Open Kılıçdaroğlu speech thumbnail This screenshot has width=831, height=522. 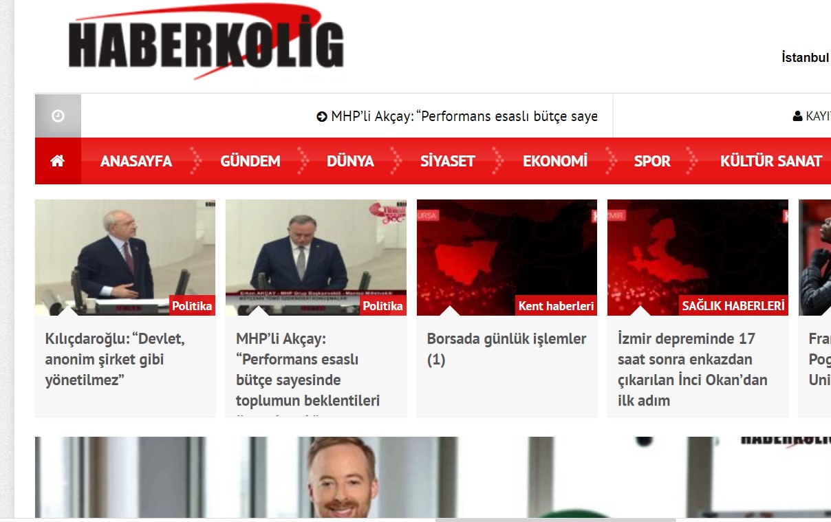125,257
